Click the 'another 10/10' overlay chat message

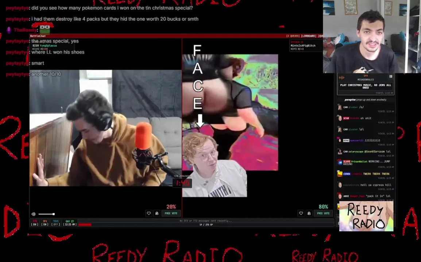point(46,74)
